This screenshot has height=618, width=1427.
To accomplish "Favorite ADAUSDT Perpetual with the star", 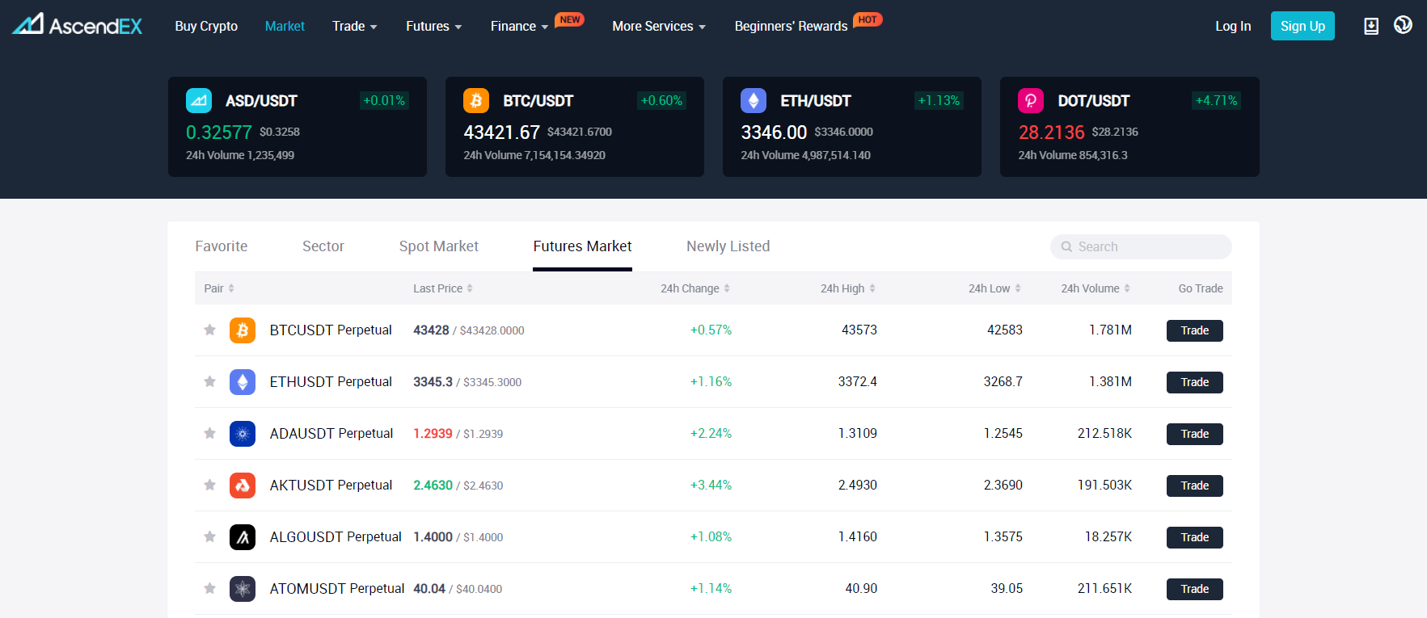I will coord(209,433).
